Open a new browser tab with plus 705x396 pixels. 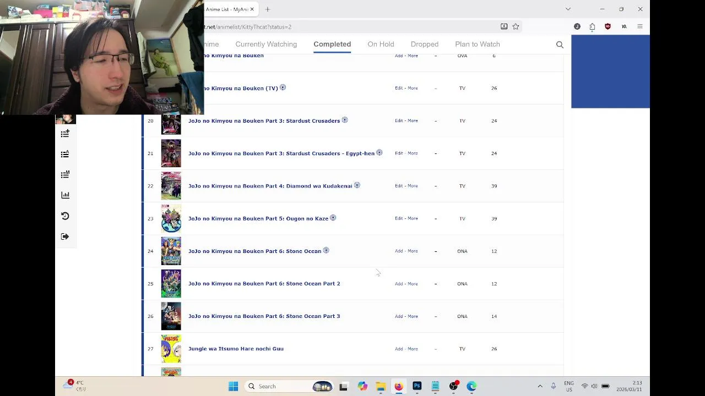click(267, 9)
